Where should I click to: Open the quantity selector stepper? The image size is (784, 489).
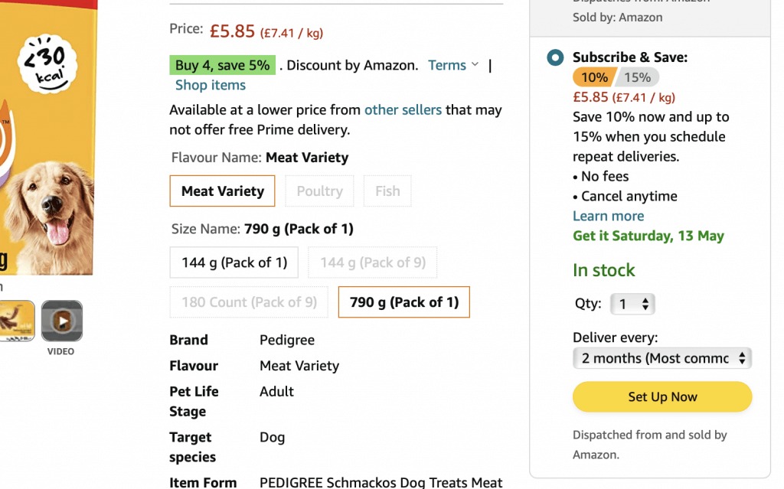click(633, 304)
